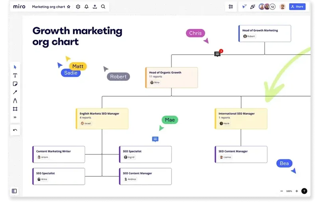Click the export upload icon

point(95,7)
